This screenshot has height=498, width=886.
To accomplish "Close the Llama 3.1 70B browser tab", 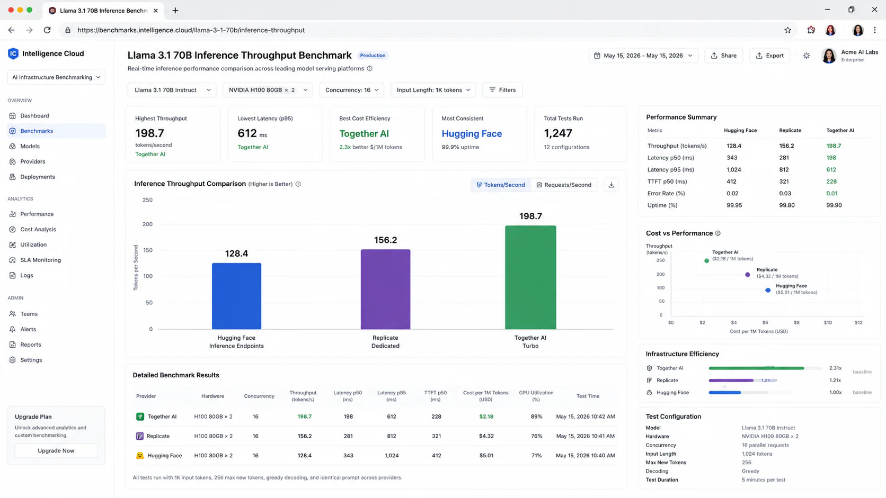I will [x=155, y=11].
